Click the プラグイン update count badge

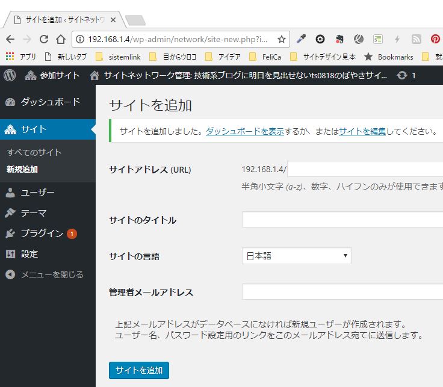tap(72, 234)
